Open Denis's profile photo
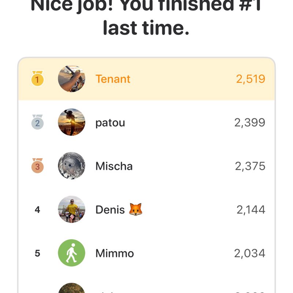293x293 pixels. point(71,209)
